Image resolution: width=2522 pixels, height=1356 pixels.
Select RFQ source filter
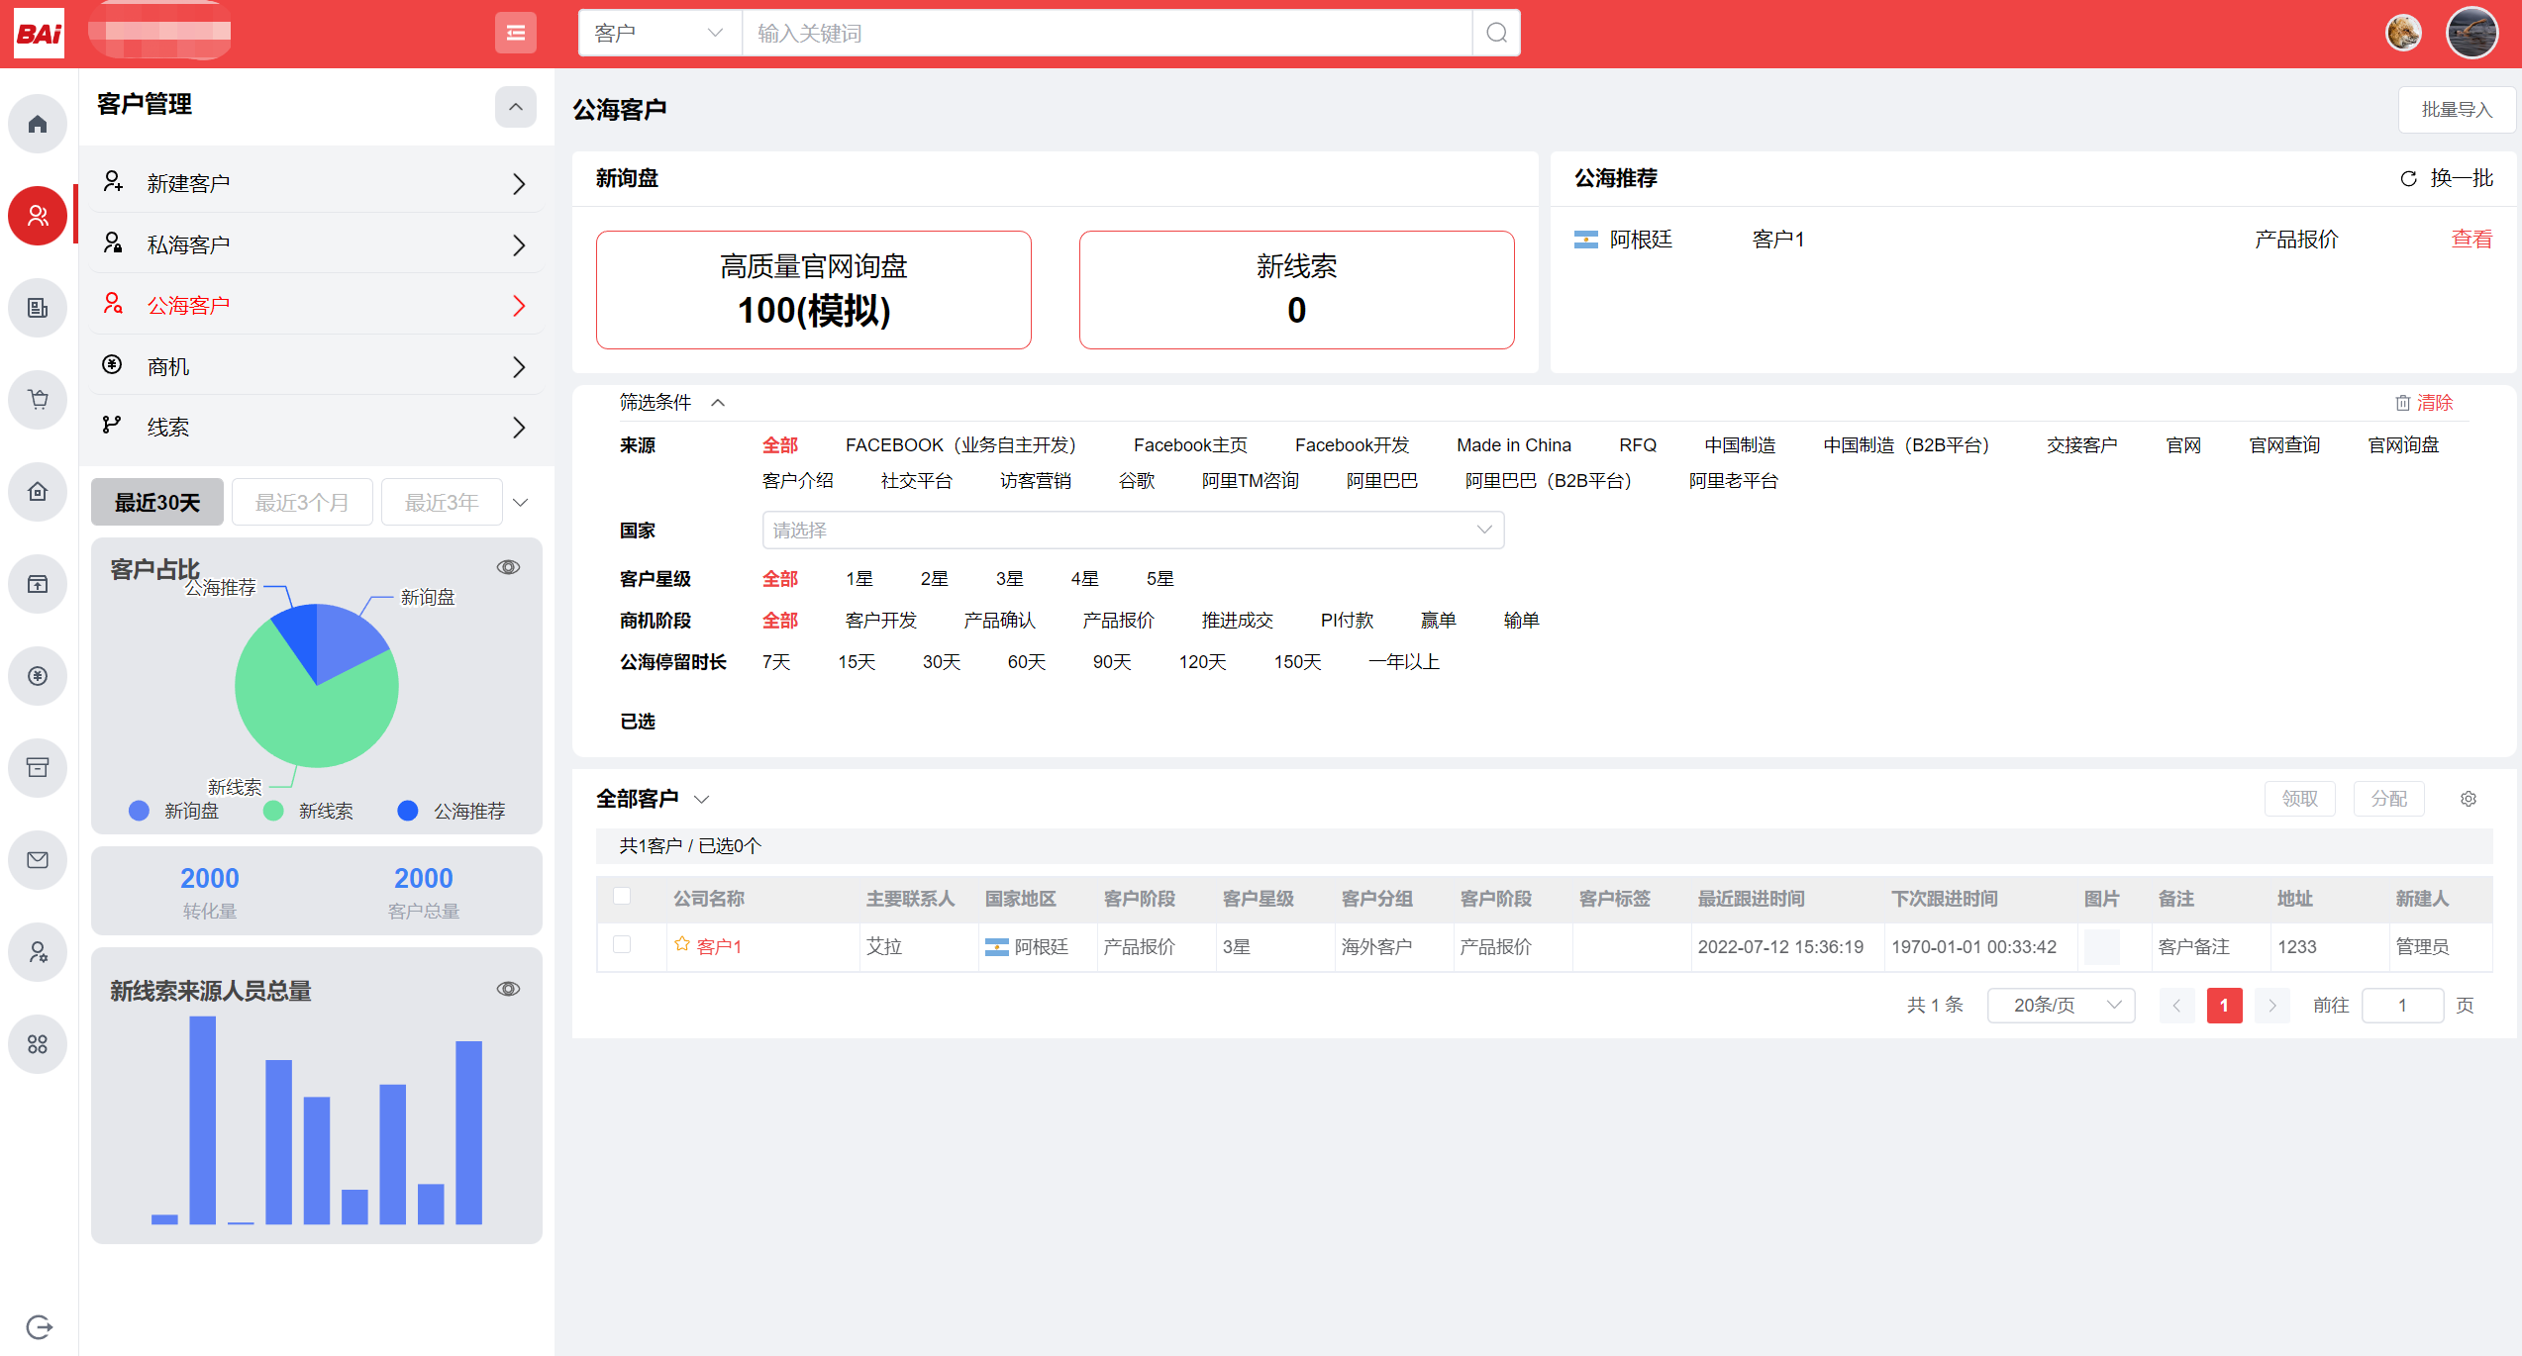point(1638,445)
